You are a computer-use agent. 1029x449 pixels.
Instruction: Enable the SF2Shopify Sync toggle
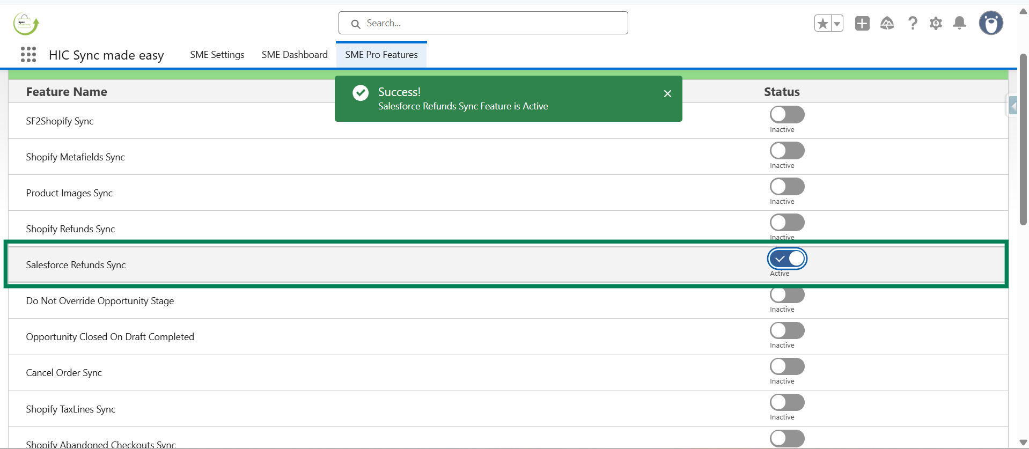click(787, 114)
